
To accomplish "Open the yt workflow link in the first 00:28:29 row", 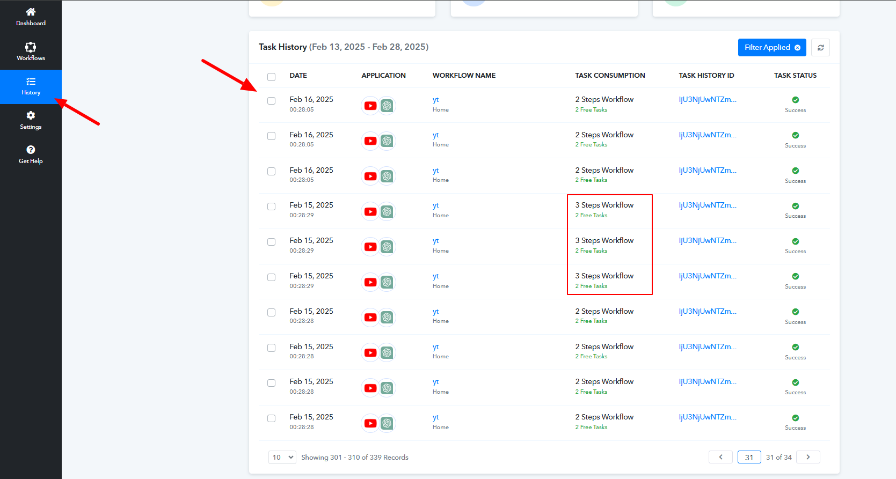I will pyautogui.click(x=436, y=205).
